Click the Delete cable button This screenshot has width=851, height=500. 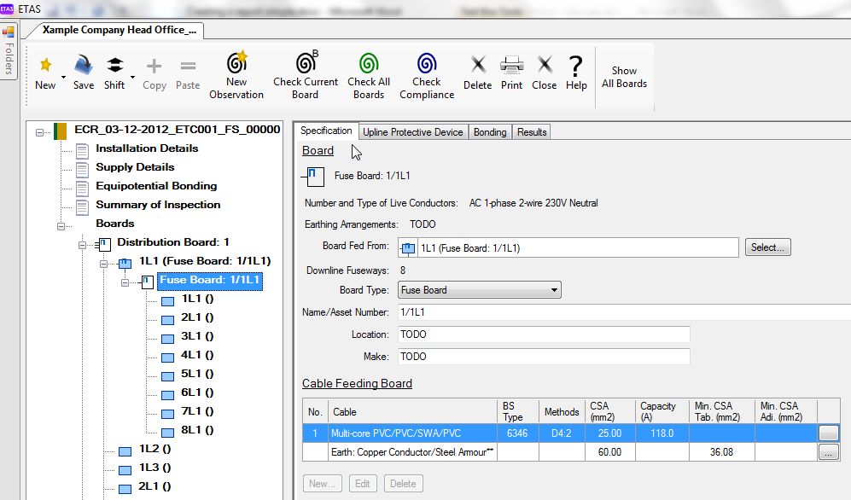(403, 483)
